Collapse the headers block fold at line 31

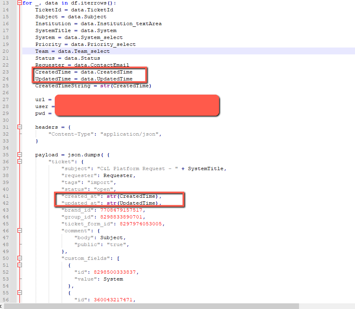pos(19,127)
